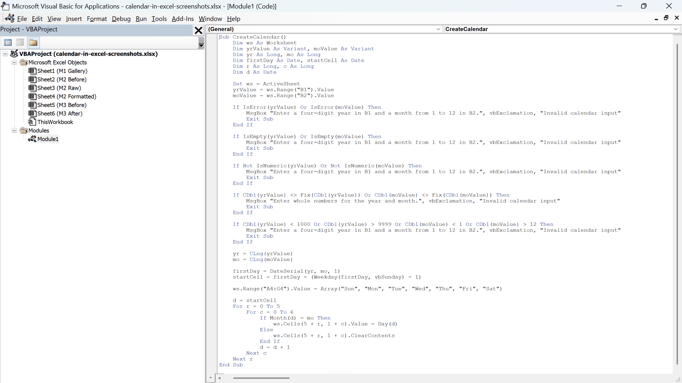Click the 'For r = 0 To 5' line

(x=256, y=306)
